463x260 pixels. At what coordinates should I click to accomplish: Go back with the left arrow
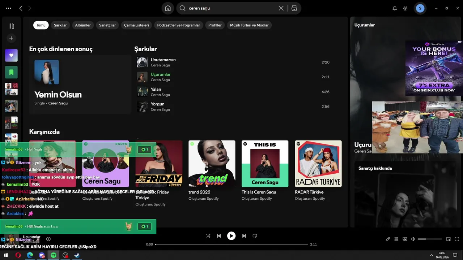21,8
